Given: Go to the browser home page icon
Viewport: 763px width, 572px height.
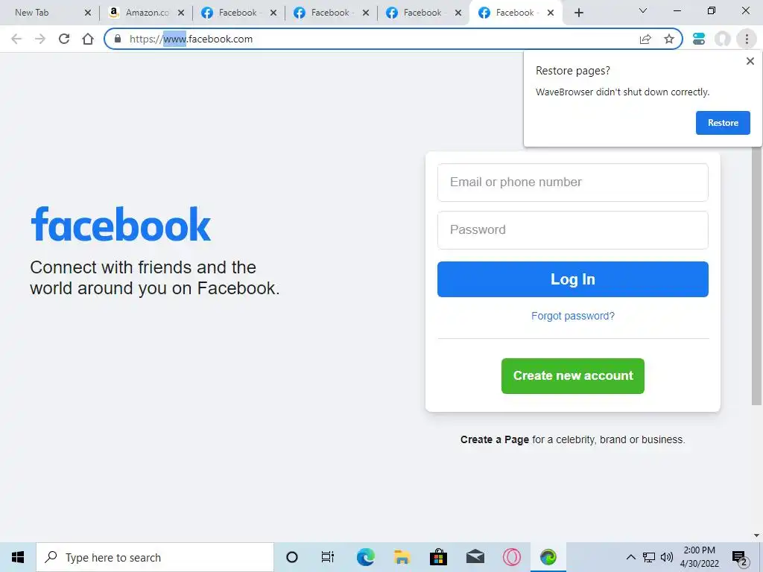Looking at the screenshot, I should (88, 39).
